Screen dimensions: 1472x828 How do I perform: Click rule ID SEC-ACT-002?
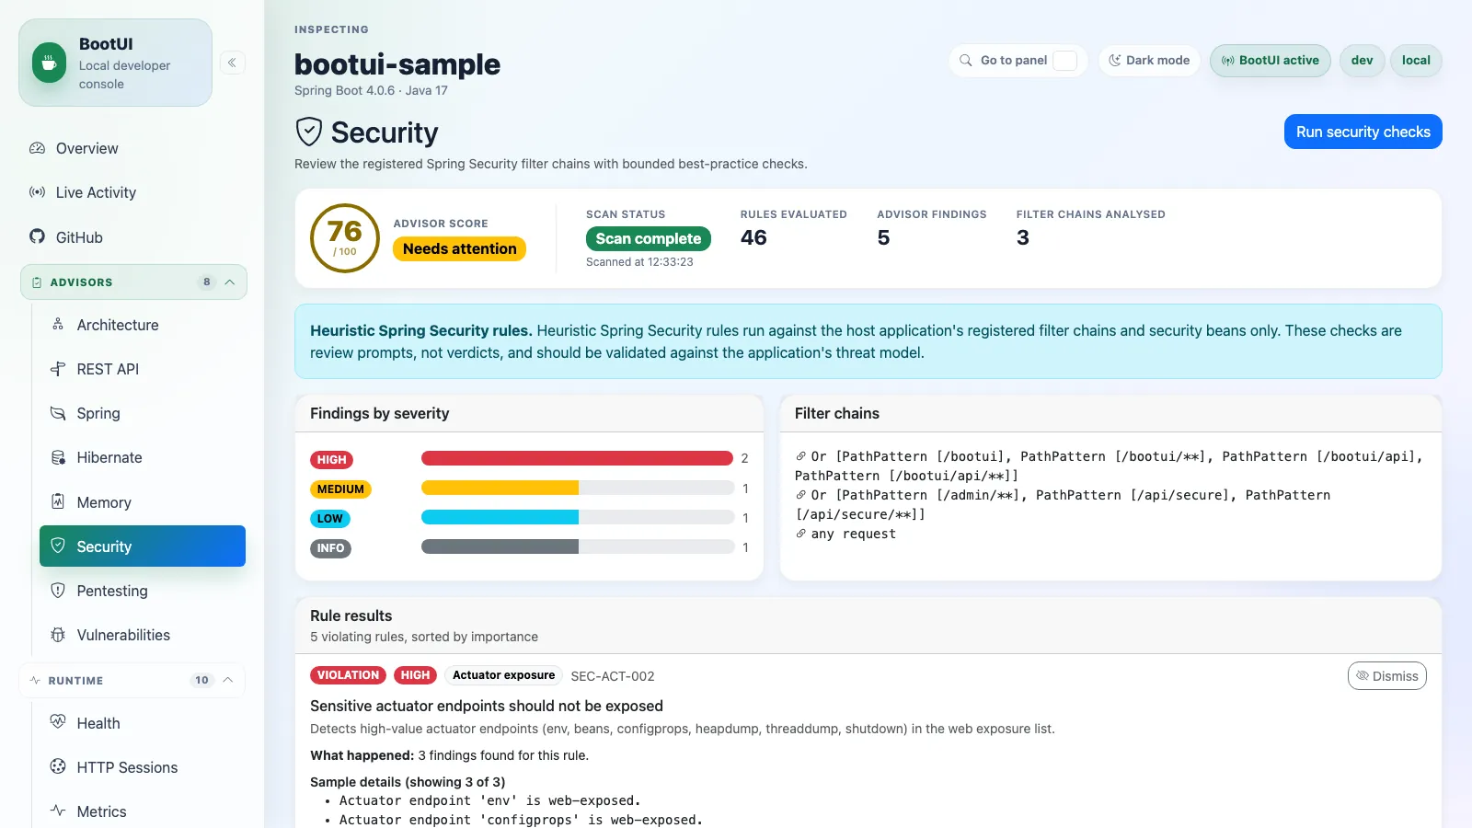pyautogui.click(x=613, y=676)
